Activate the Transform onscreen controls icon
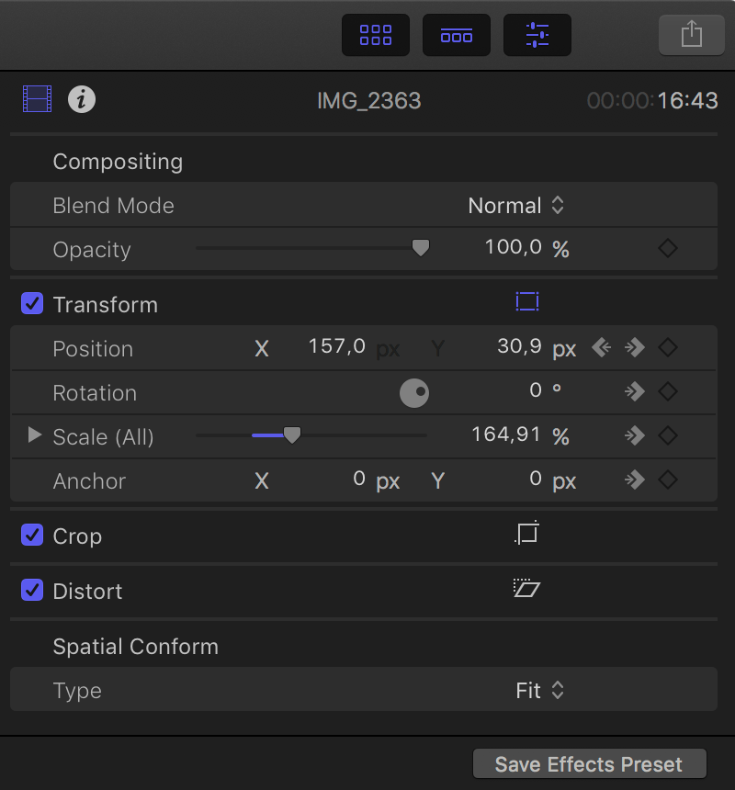Image resolution: width=735 pixels, height=790 pixels. (x=527, y=302)
